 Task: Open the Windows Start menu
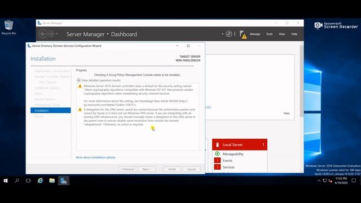pyautogui.click(x=6, y=180)
